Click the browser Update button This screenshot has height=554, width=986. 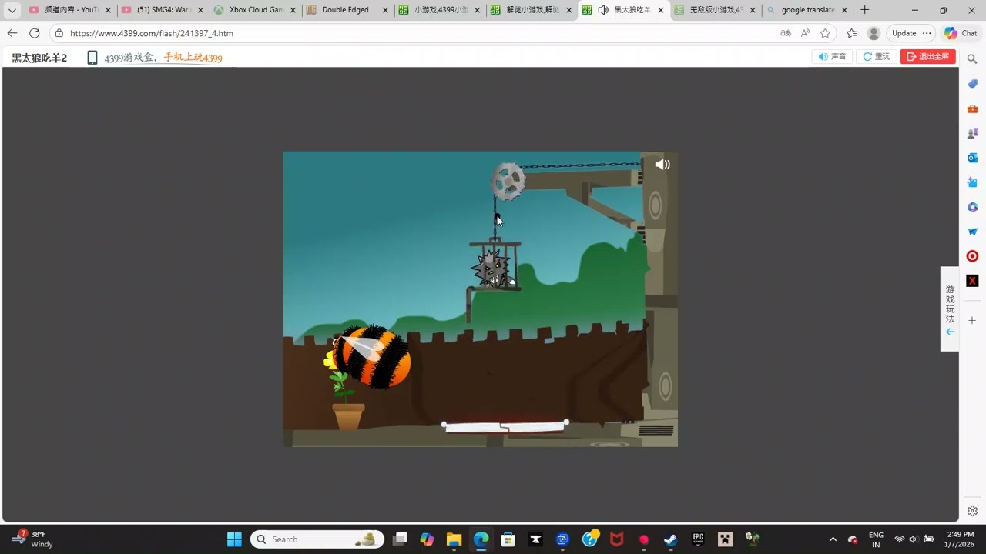pyautogui.click(x=911, y=33)
